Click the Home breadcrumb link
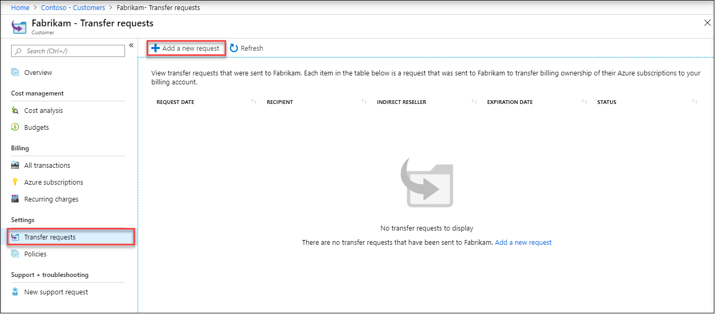This screenshot has width=716, height=316. (x=20, y=7)
